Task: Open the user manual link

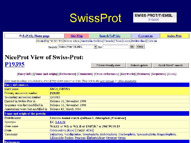Action: tap(107, 81)
